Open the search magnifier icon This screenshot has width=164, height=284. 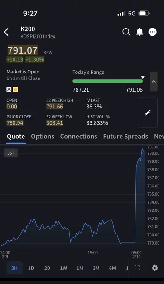(126, 32)
